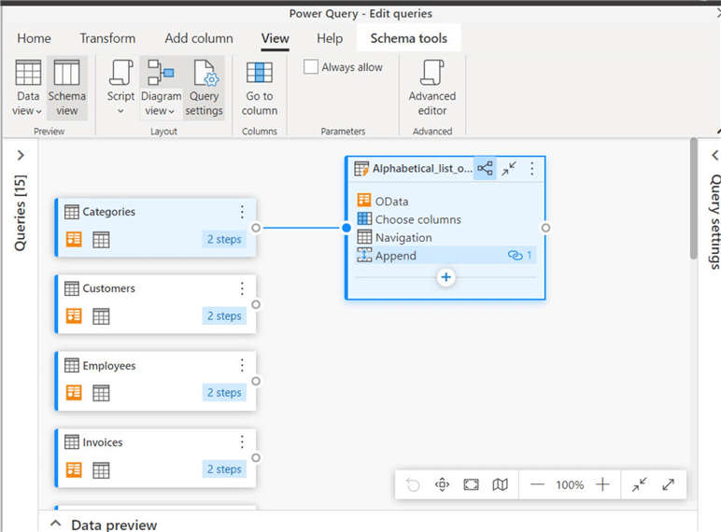Open Data view dropdown arrow
The width and height of the screenshot is (721, 532).
coord(38,111)
